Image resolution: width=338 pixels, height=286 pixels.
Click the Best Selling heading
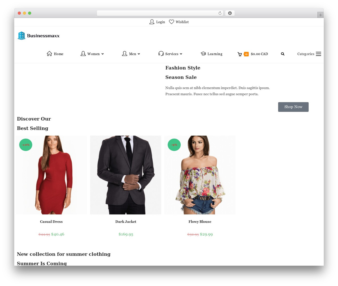(32, 128)
